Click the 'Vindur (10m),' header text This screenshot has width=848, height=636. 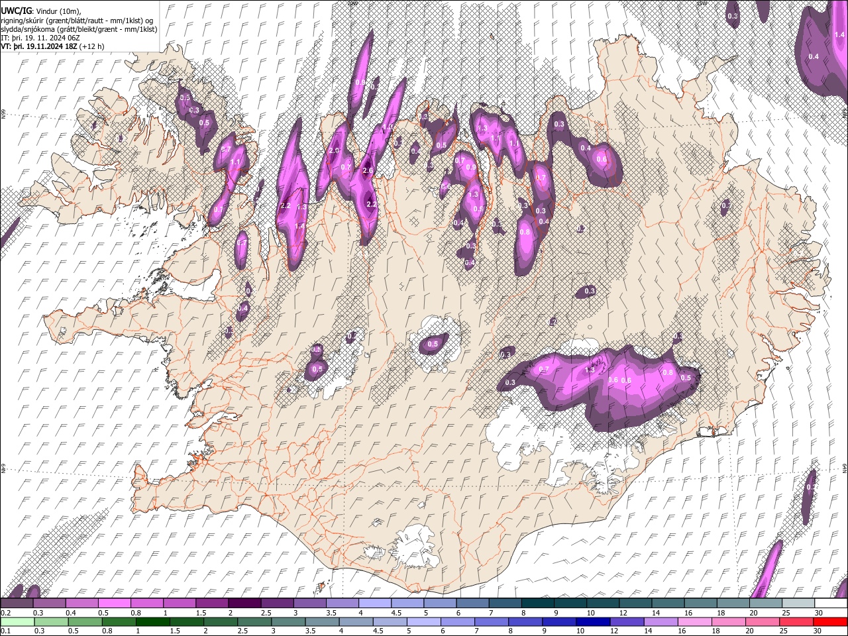pyautogui.click(x=60, y=11)
